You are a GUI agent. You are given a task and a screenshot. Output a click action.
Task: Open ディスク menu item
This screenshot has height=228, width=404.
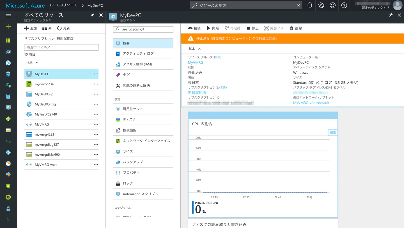[143, 119]
